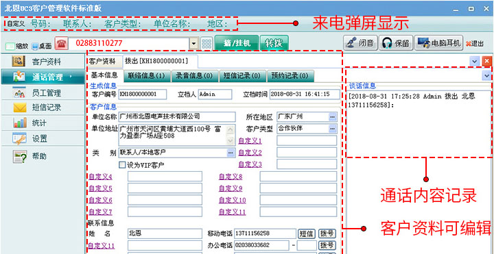Mute the call with 闭音 button

(x=360, y=43)
